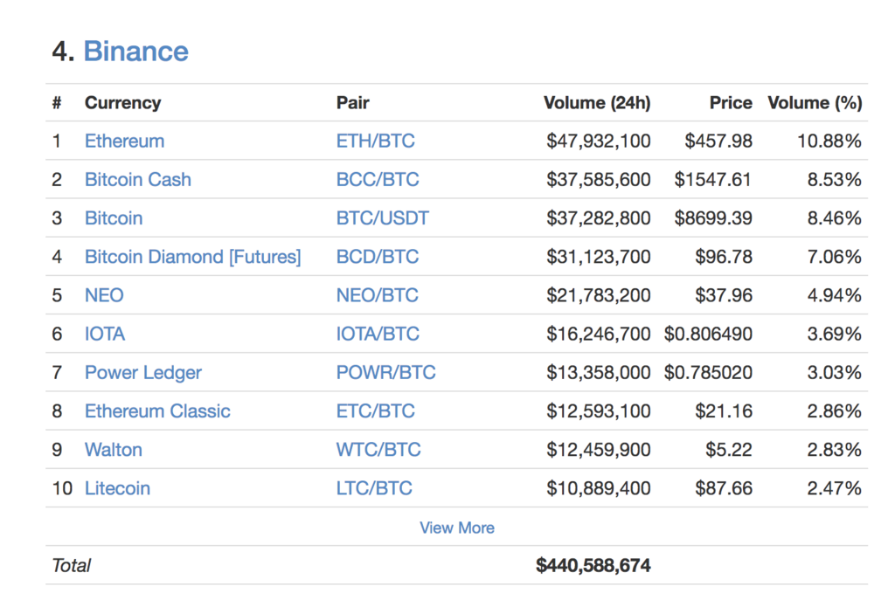895x614 pixels.
Task: Click the $0.785020 Power Ledger price
Action: [708, 373]
